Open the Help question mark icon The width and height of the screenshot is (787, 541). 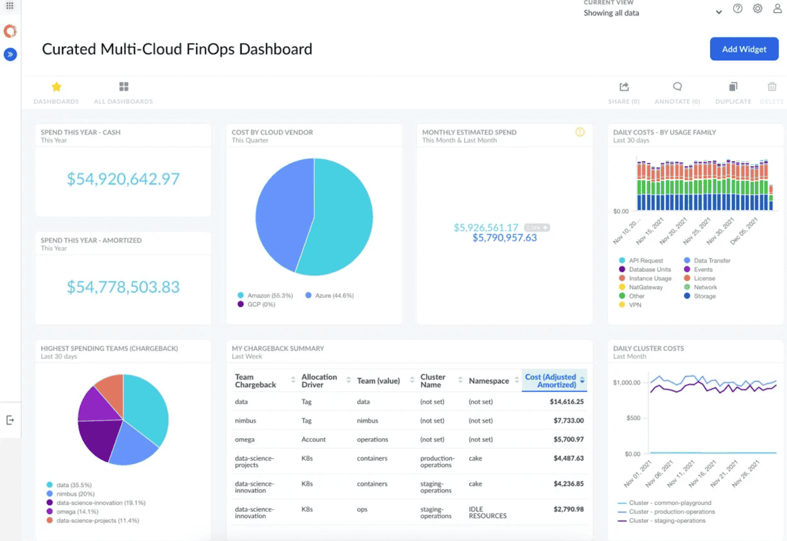(x=737, y=8)
